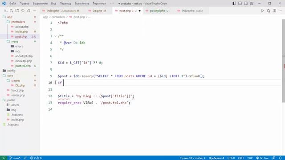This screenshot has height=160, width=285.
Task: Expand the assets folder
Action: [x=15, y=105]
